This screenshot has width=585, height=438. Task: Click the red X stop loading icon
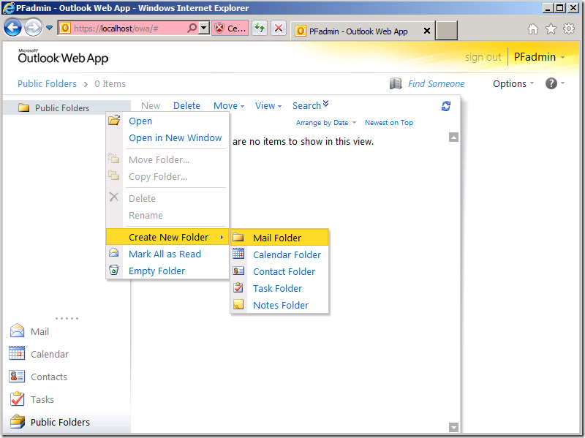coord(279,28)
